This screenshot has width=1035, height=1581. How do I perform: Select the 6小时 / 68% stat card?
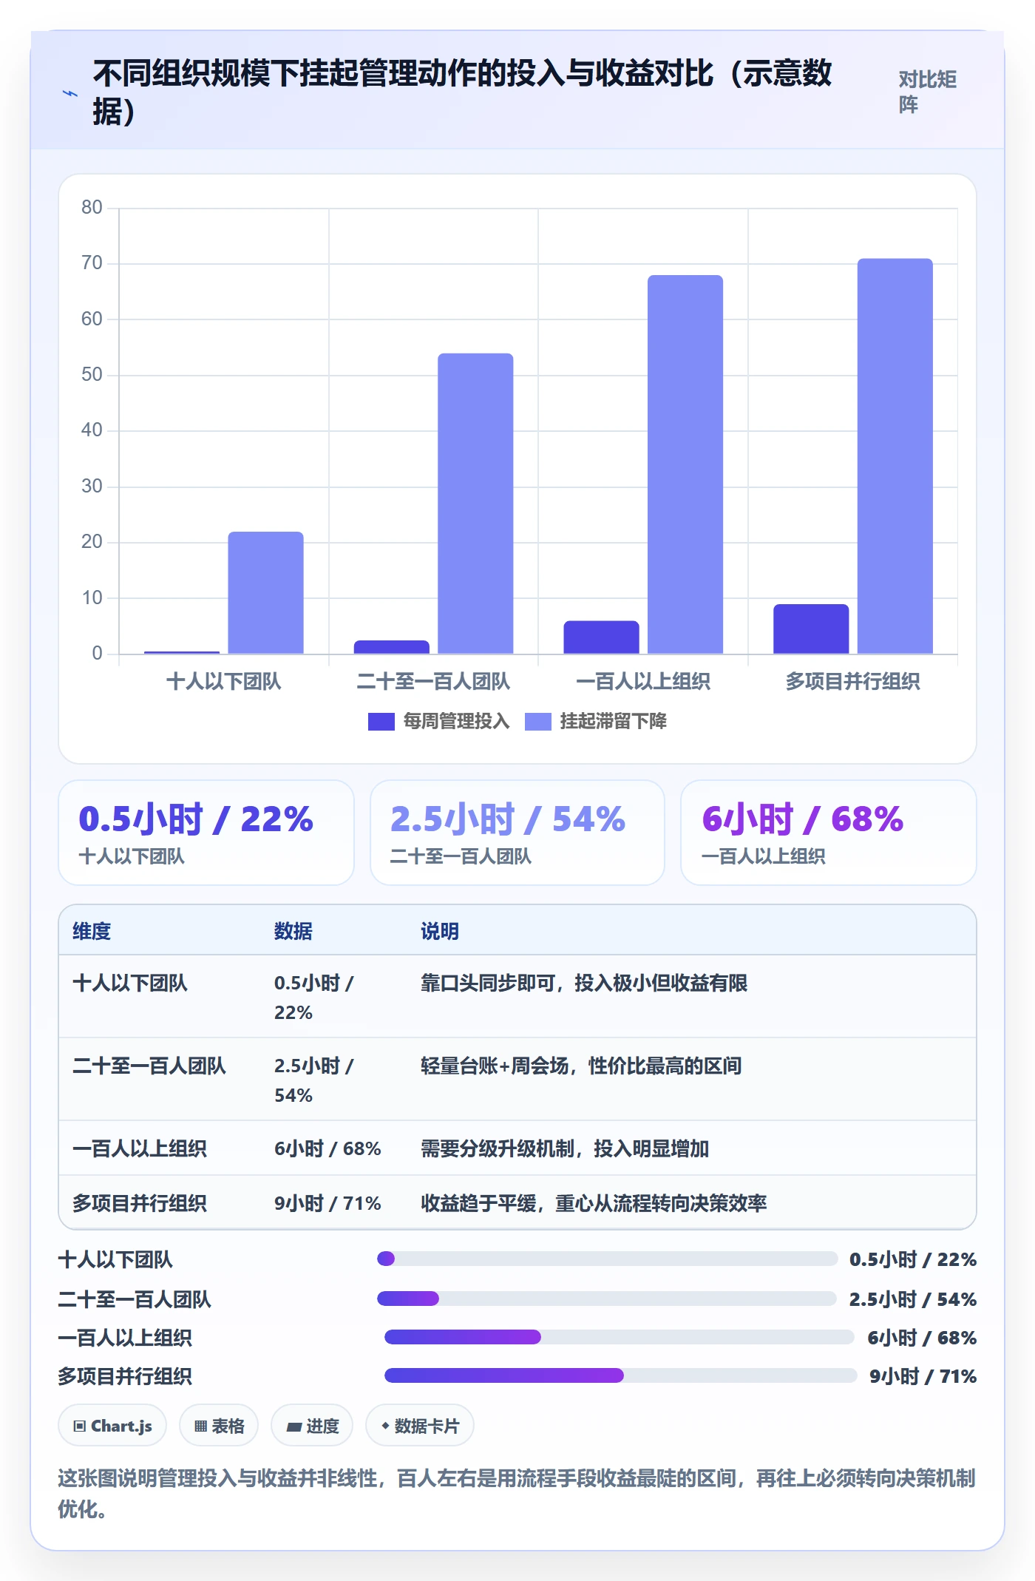click(829, 833)
